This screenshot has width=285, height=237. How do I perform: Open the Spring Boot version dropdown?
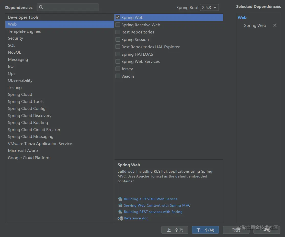click(x=209, y=7)
